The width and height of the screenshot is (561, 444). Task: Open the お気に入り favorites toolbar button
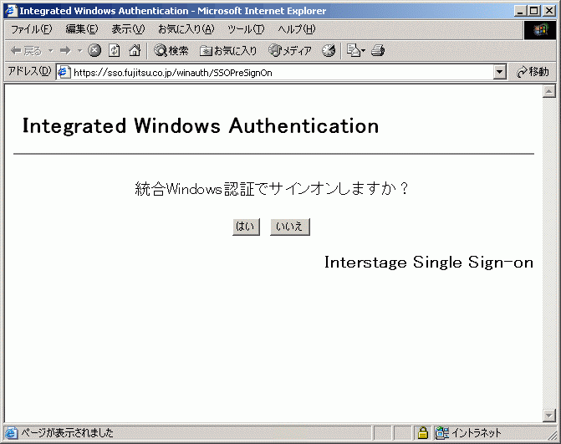click(228, 51)
